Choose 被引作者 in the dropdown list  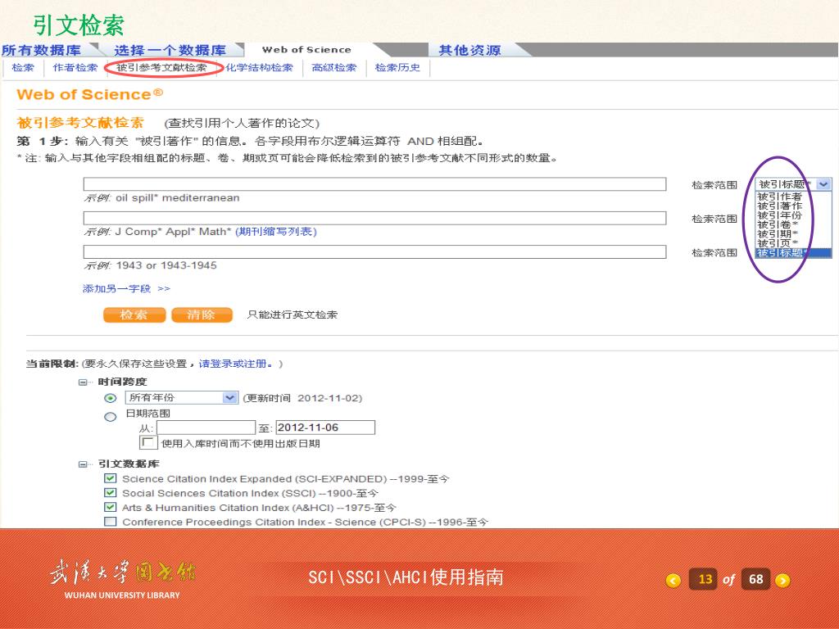tap(780, 197)
